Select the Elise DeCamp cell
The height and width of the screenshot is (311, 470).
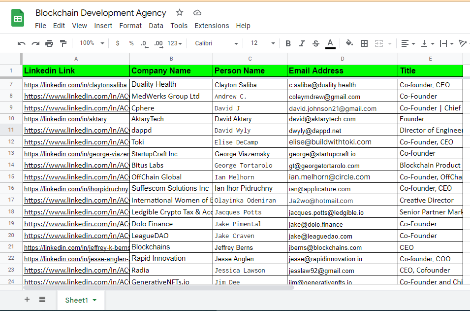click(x=250, y=142)
